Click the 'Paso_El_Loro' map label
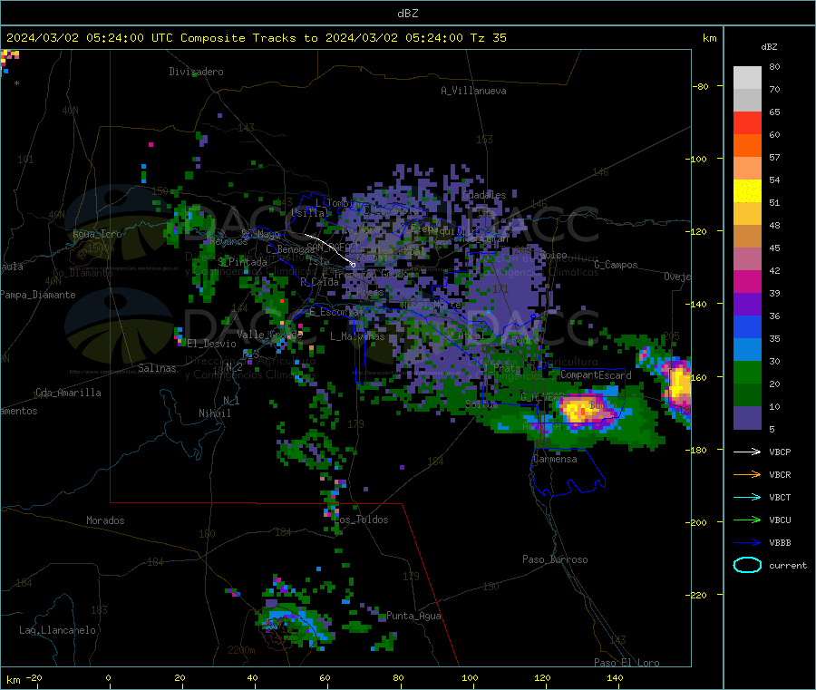 [627, 663]
